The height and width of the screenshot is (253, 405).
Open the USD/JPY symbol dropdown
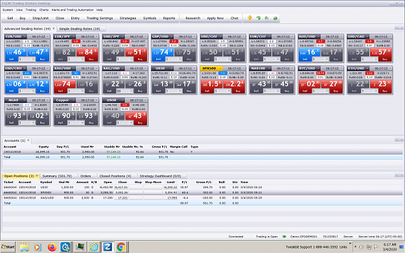[122, 36]
